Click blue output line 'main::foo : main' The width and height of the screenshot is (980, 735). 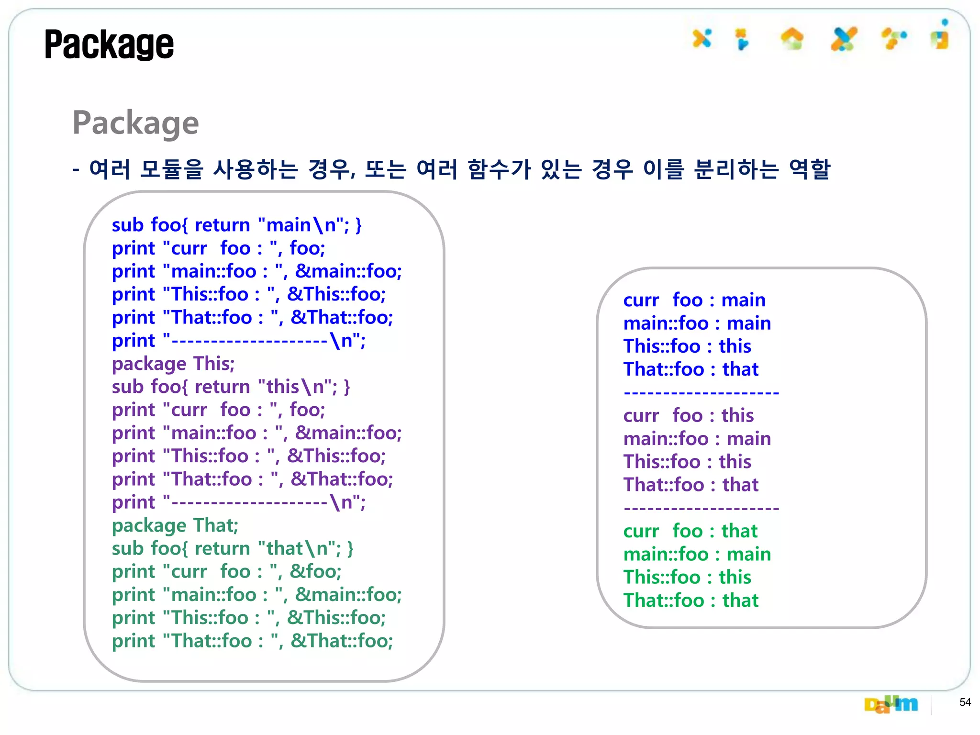pos(697,323)
